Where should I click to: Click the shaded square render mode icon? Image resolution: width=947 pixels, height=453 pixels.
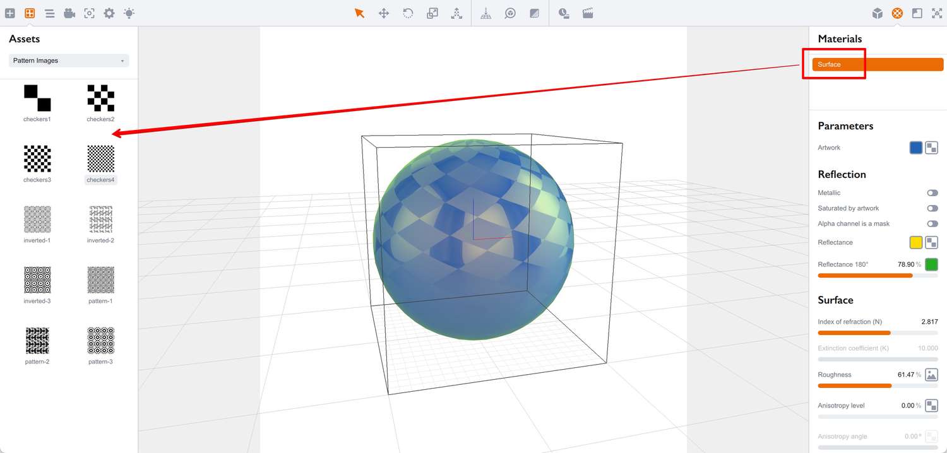tap(535, 13)
